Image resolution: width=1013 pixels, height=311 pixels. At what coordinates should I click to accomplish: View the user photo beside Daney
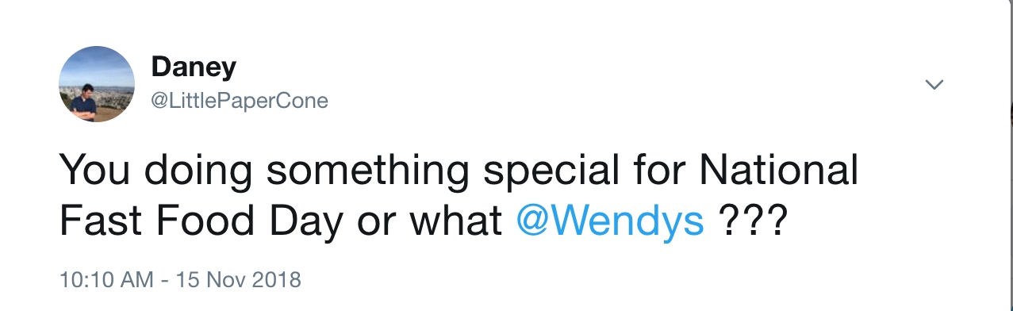[97, 83]
